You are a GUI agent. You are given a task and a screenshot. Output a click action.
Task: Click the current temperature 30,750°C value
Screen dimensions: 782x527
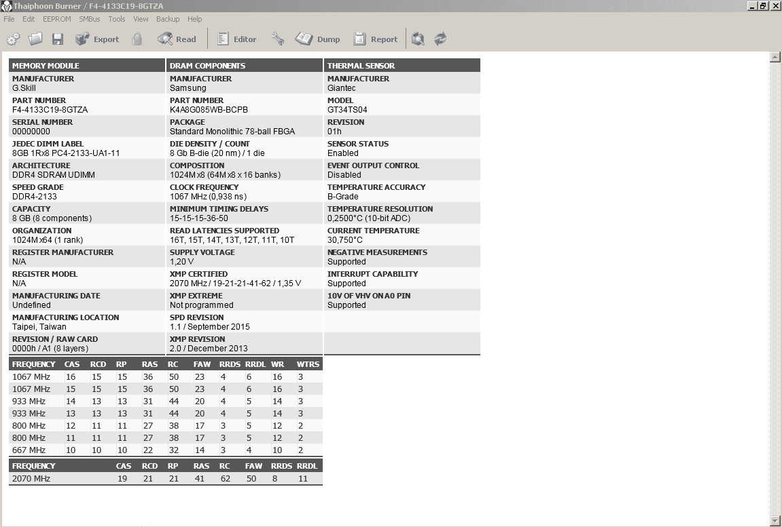click(x=344, y=240)
